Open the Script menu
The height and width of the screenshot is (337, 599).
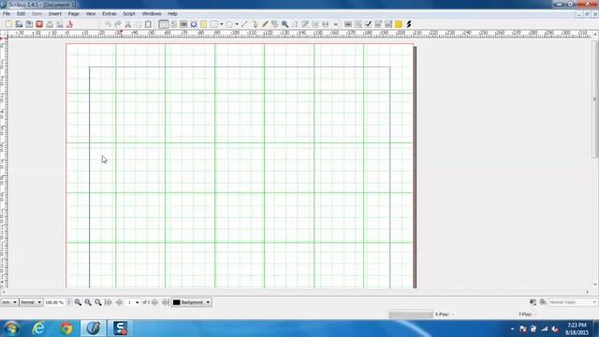coord(129,13)
